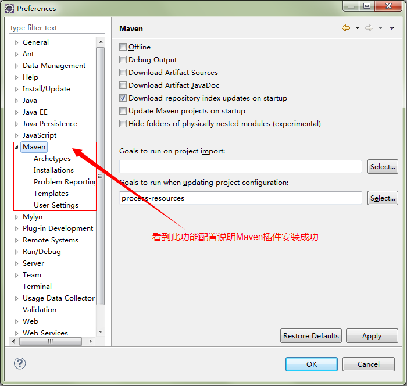Select Usage Data Collector item
Viewport: 407px width, 386px height.
tap(59, 298)
